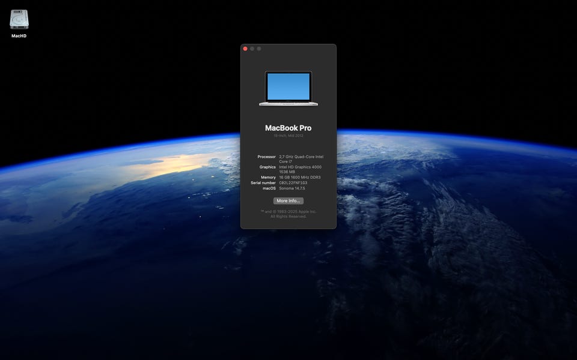Select the serial number C02L22FNF103

pos(293,183)
